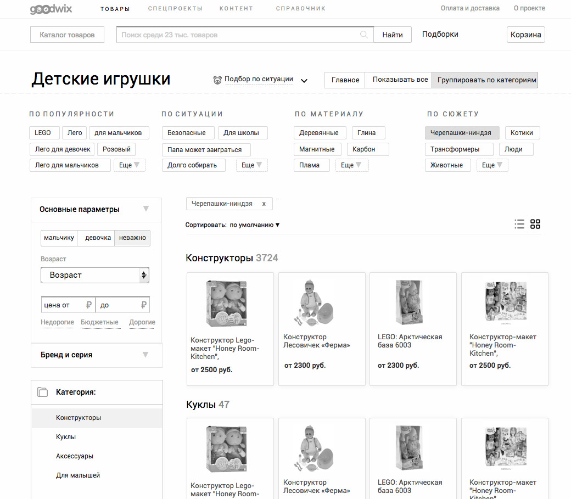Open the Конструкторы 3724 category heading
This screenshot has width=571, height=499.
[x=232, y=258]
